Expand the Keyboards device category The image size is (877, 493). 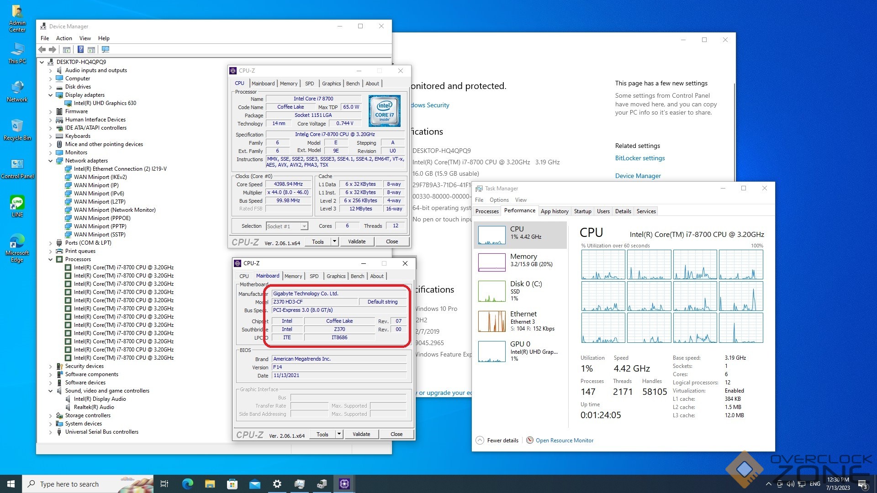[51, 136]
